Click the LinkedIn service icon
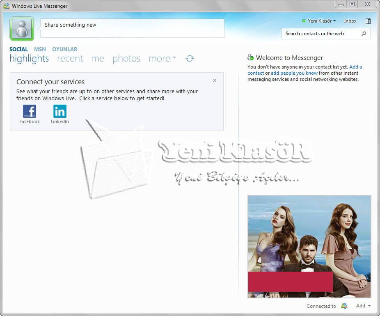 click(x=60, y=111)
